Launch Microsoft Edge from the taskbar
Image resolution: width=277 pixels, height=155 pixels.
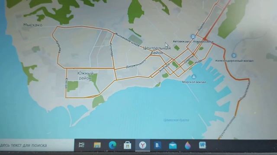click(113, 145)
